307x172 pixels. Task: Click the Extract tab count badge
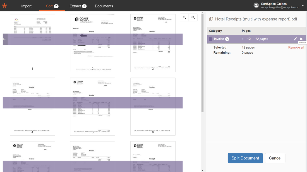pos(84,6)
